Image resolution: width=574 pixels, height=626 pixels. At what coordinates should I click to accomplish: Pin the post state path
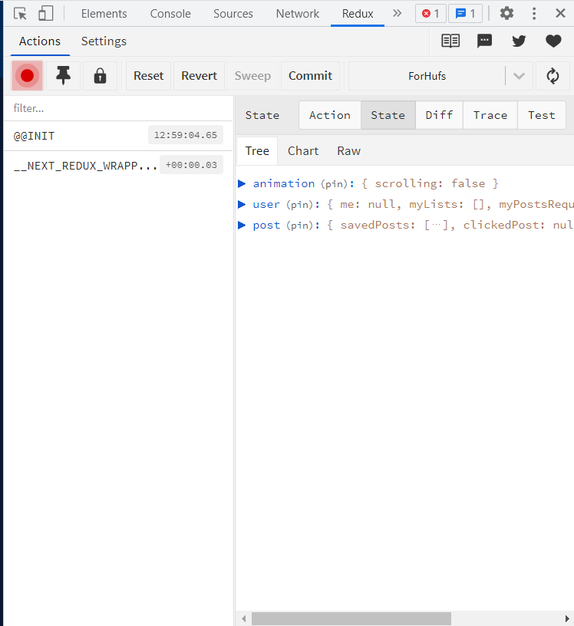[x=300, y=226]
